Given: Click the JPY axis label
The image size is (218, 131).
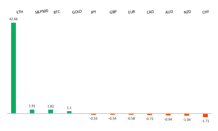Looking at the screenshot, I should (x=93, y=12).
